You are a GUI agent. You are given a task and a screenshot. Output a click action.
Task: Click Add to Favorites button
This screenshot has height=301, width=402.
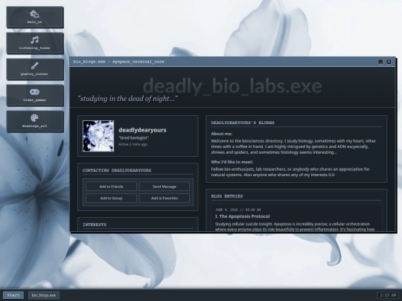[165, 198]
